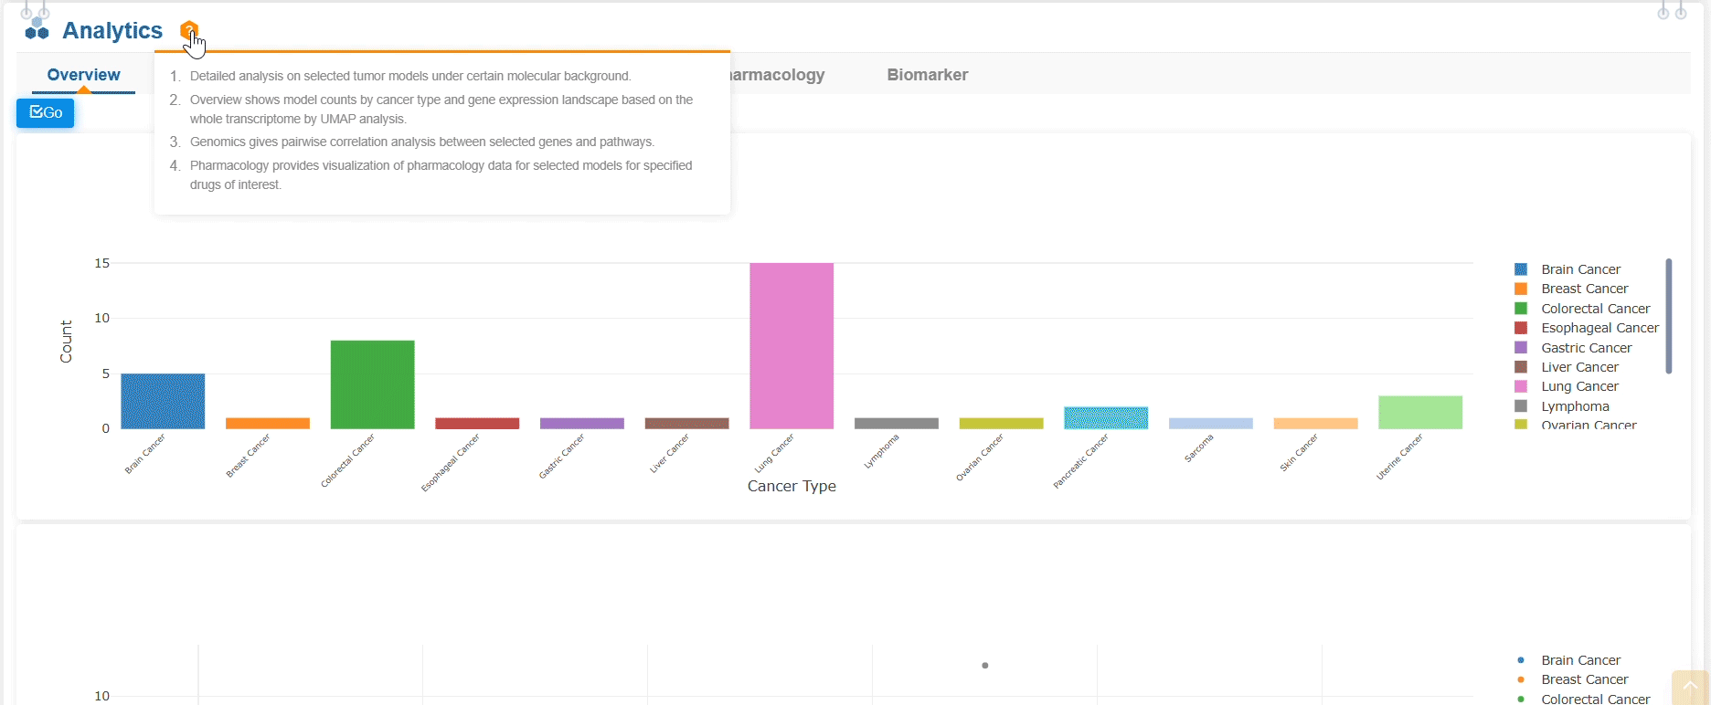The image size is (1711, 705).
Task: Click the blue Go button
Action: coord(46,112)
